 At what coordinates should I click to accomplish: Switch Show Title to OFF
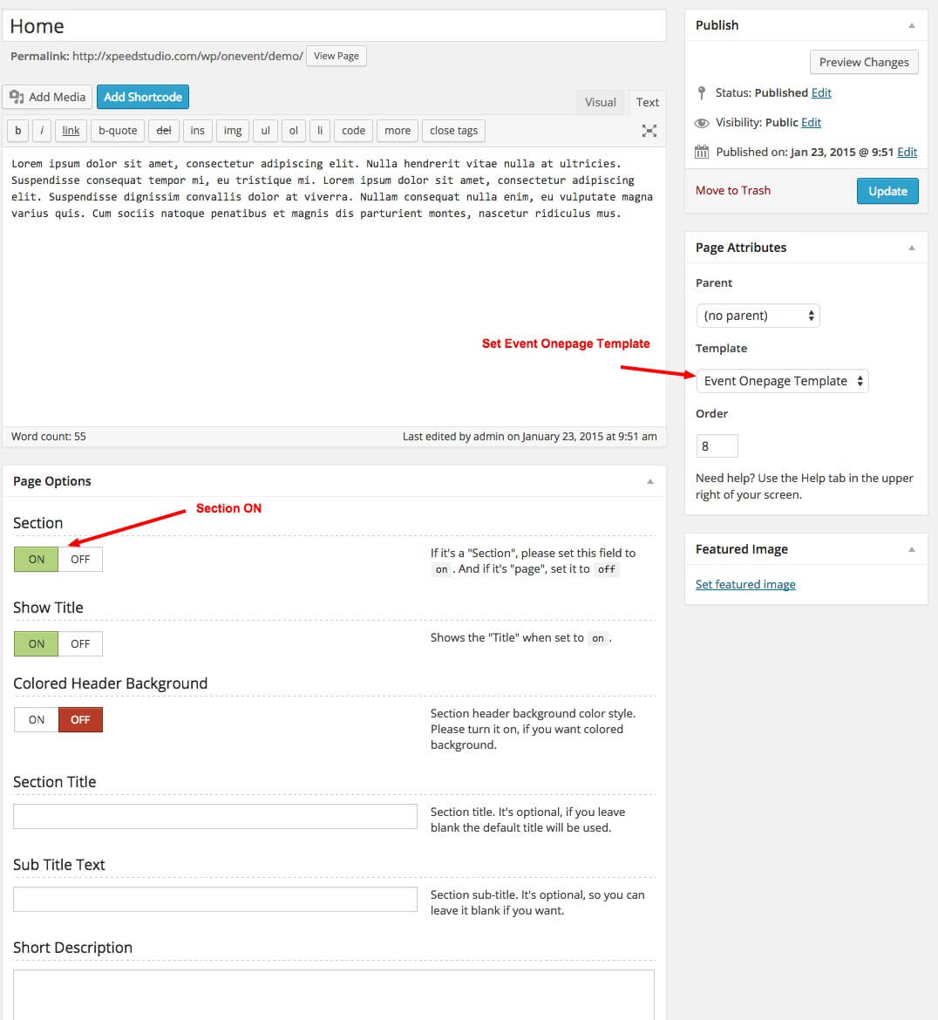(x=80, y=644)
